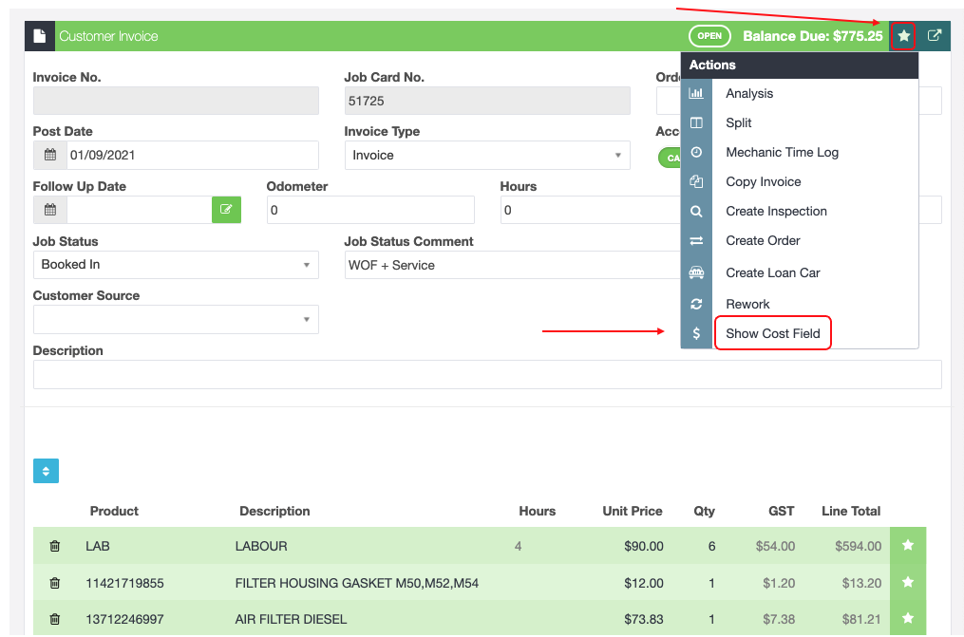Click product code 11421719855
Viewport: 964px width, 637px height.
click(124, 583)
